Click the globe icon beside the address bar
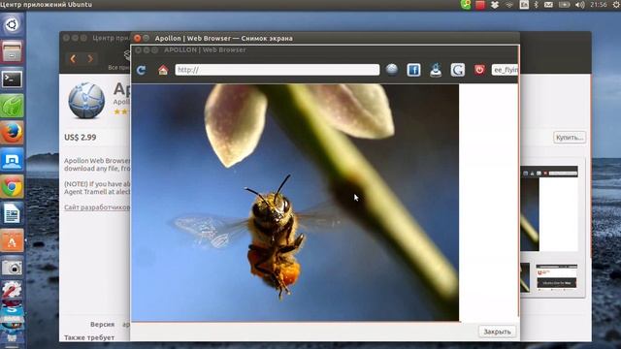 coord(392,70)
